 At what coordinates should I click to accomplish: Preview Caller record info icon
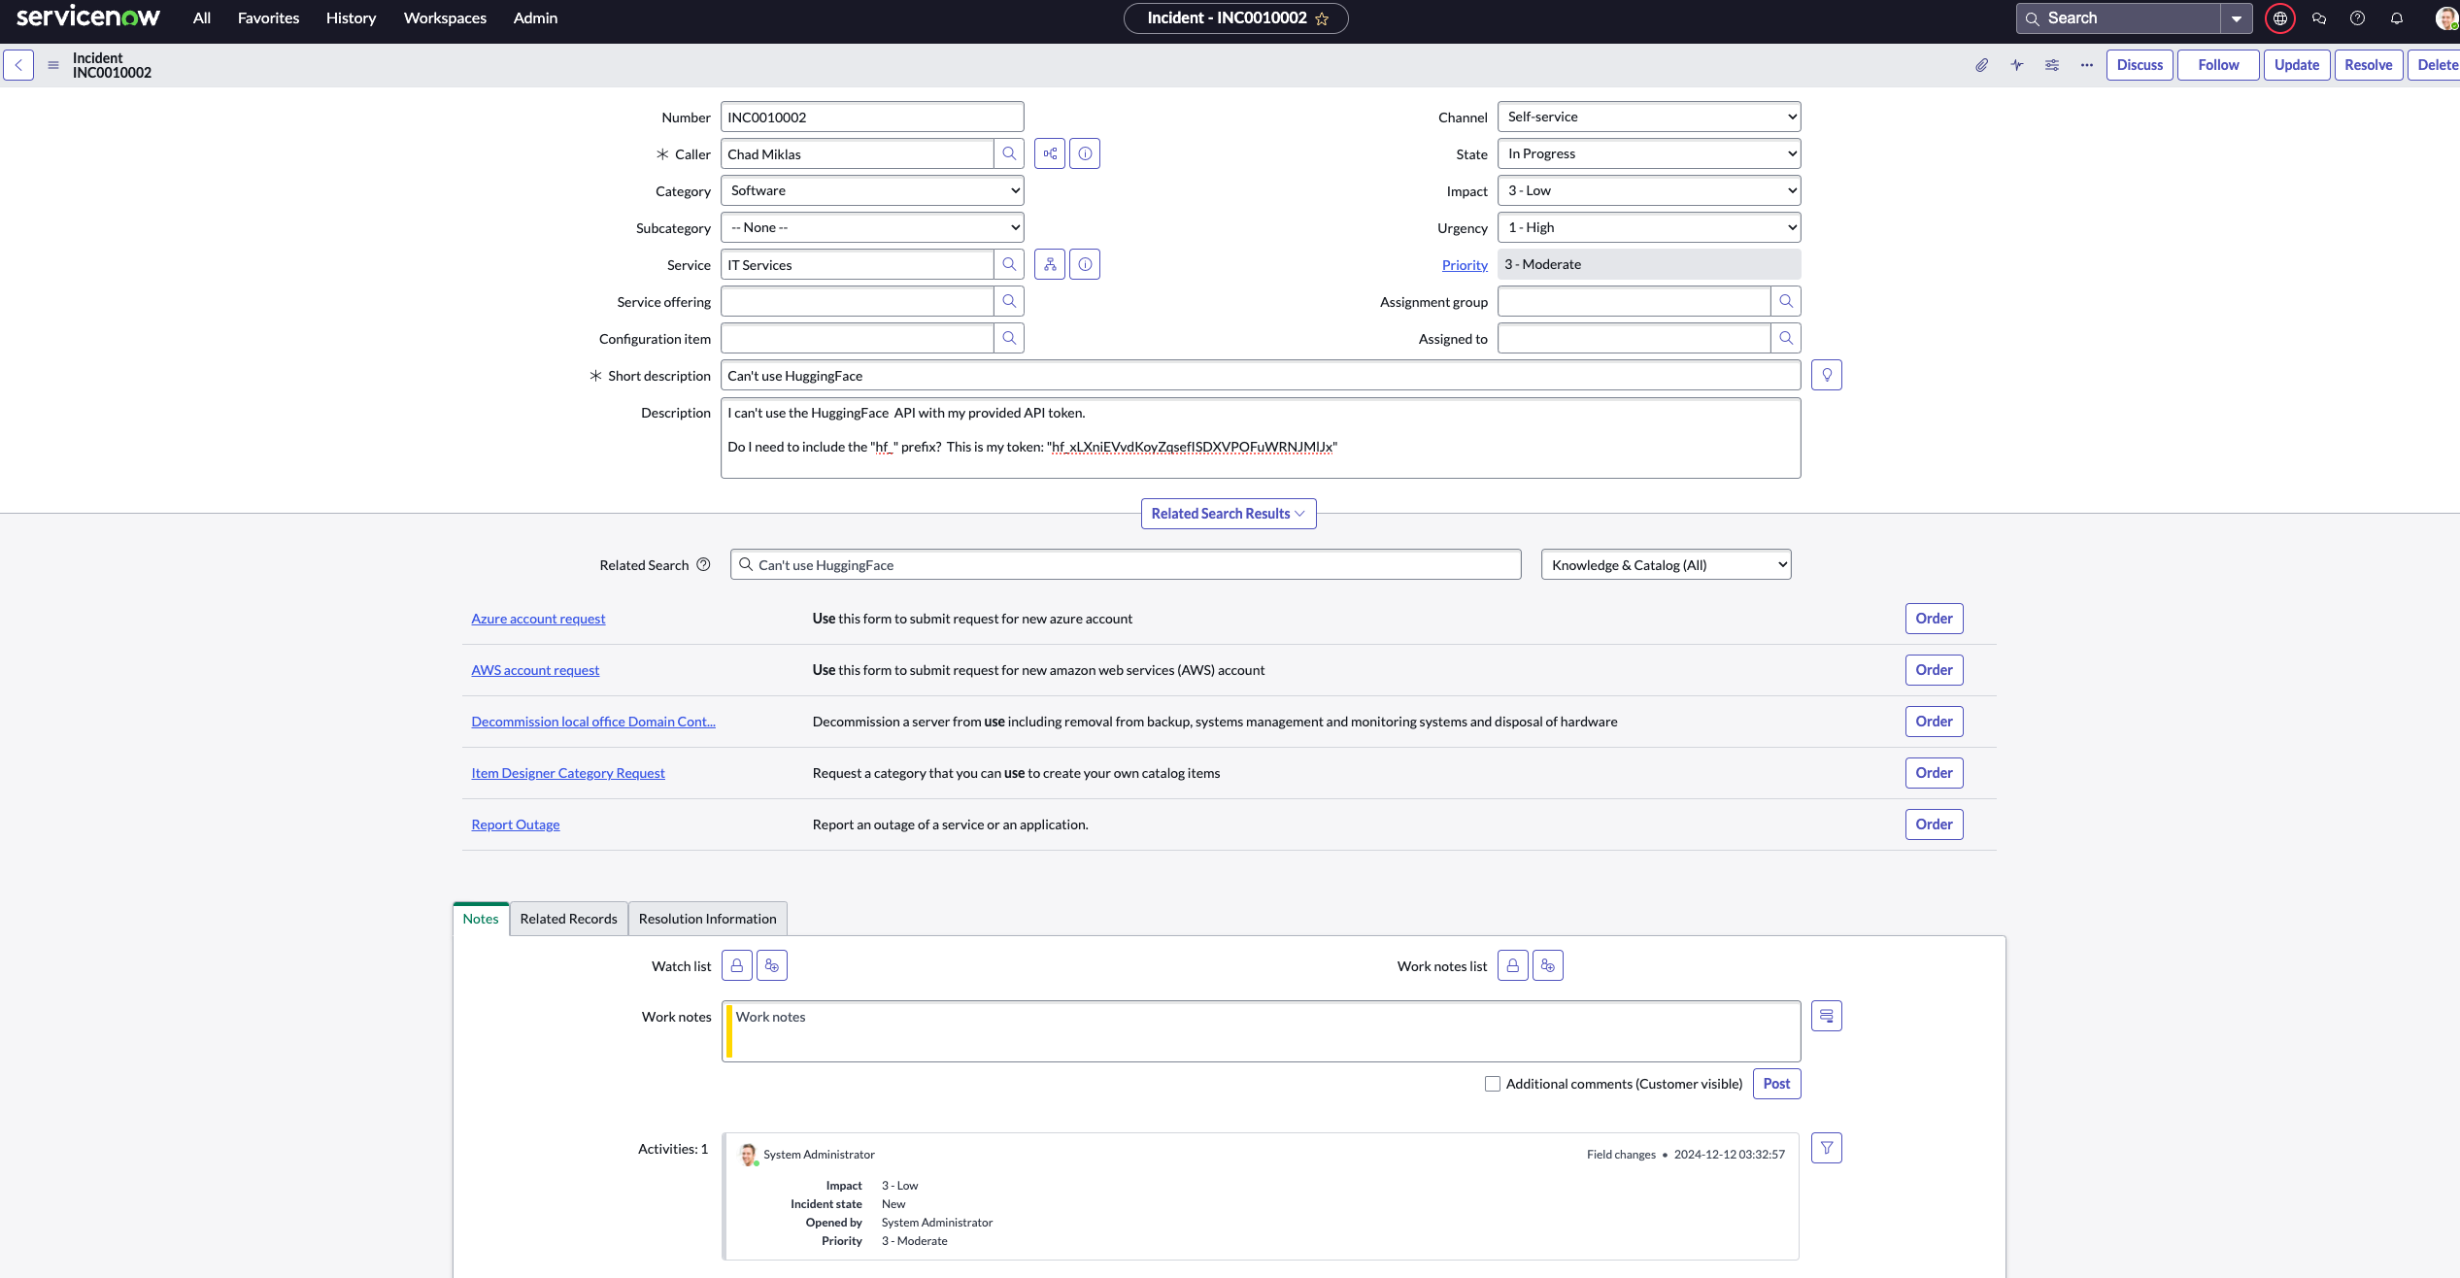click(x=1085, y=153)
